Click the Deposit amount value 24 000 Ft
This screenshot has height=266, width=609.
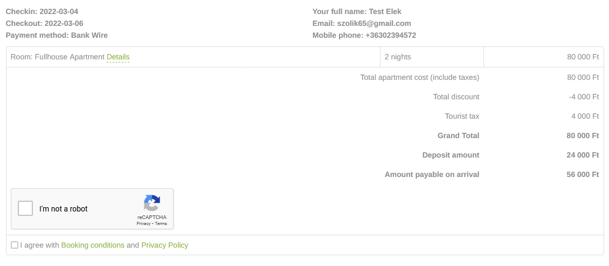(583, 155)
